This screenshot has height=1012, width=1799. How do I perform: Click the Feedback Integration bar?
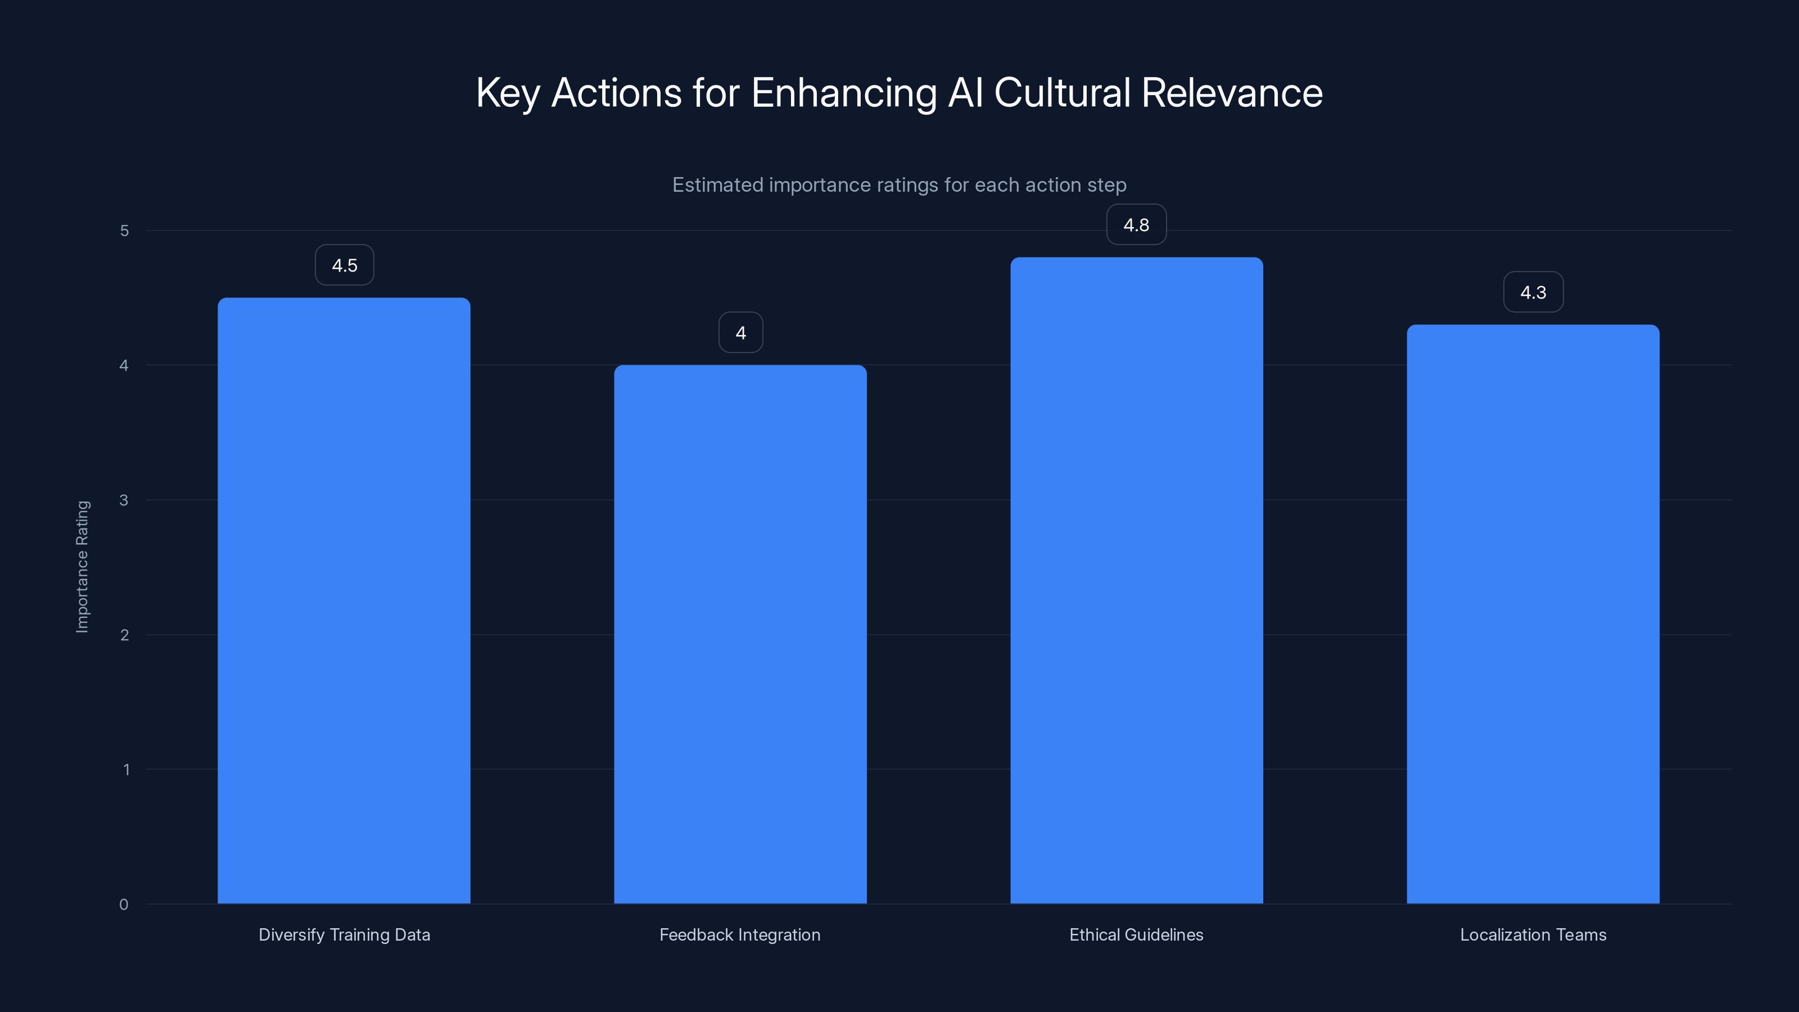(x=740, y=634)
